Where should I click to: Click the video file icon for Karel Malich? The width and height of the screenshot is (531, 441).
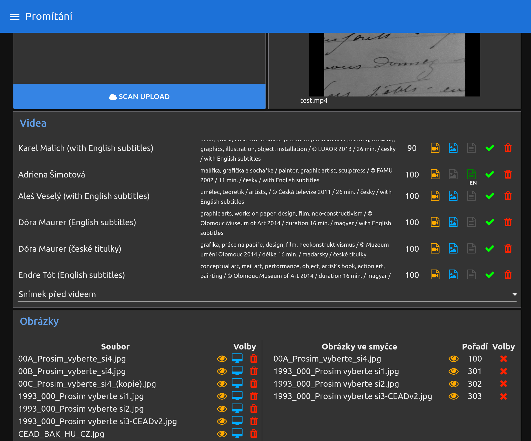tap(435, 148)
